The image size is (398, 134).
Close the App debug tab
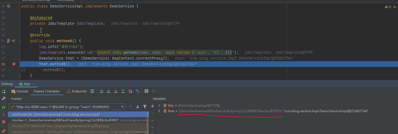coord(33,84)
